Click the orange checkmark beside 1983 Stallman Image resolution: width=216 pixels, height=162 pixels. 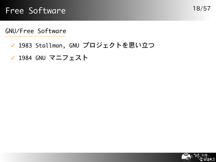pyautogui.click(x=12, y=45)
